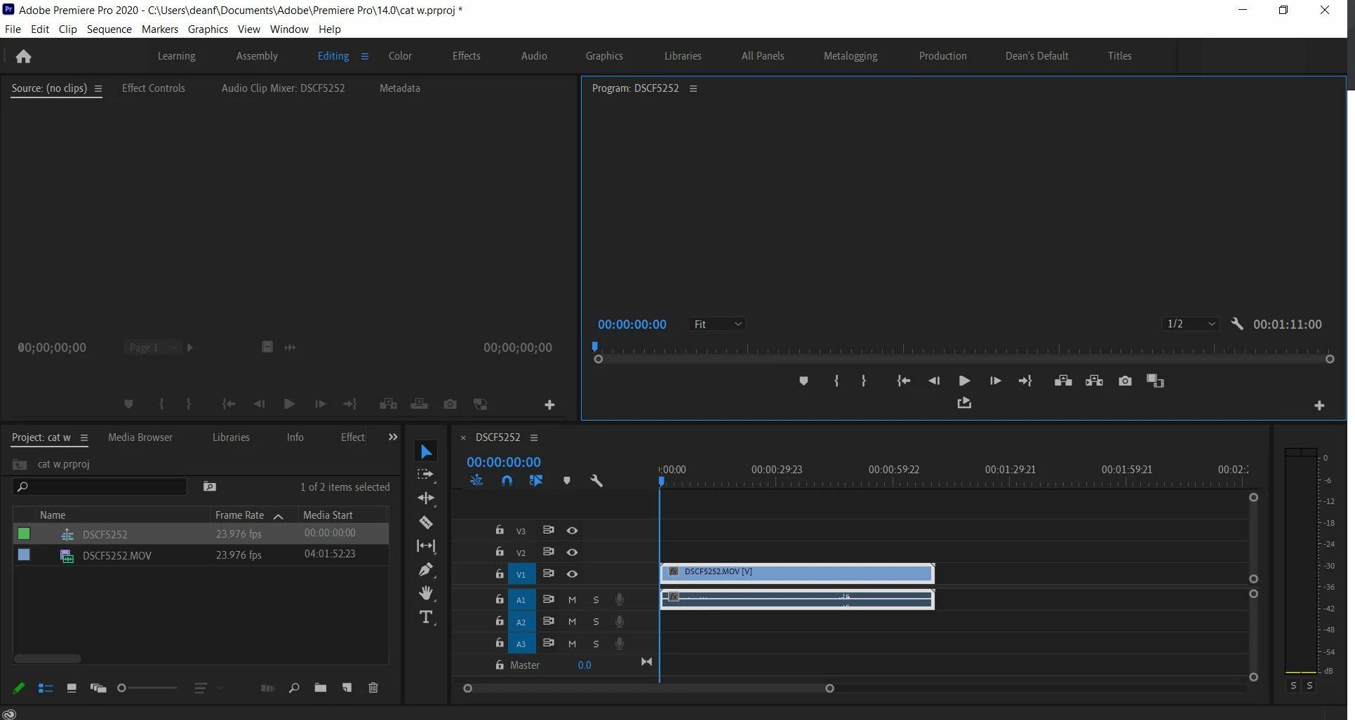This screenshot has height=720, width=1355.
Task: Step back one frame in Program Monitor
Action: click(934, 381)
